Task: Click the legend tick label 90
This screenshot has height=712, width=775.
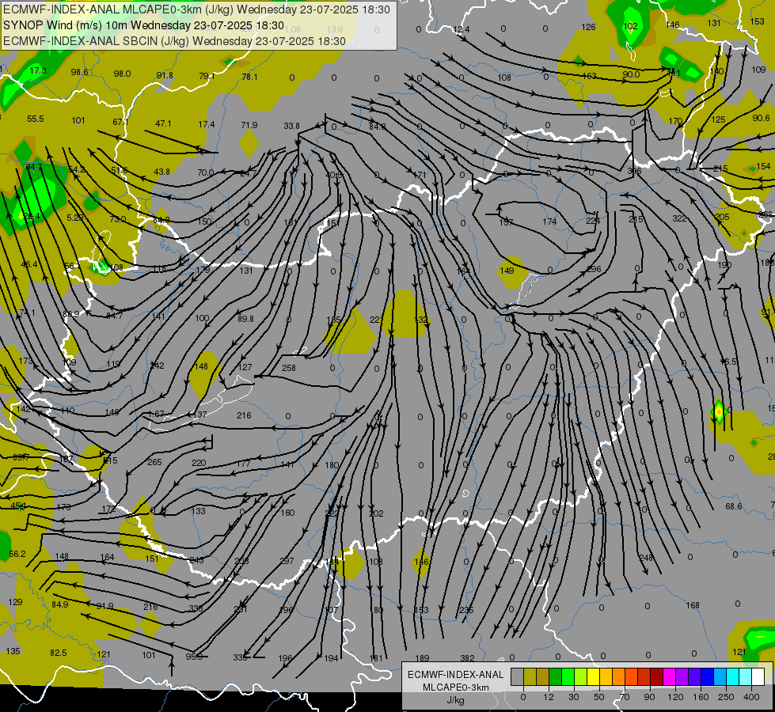Action: (649, 697)
